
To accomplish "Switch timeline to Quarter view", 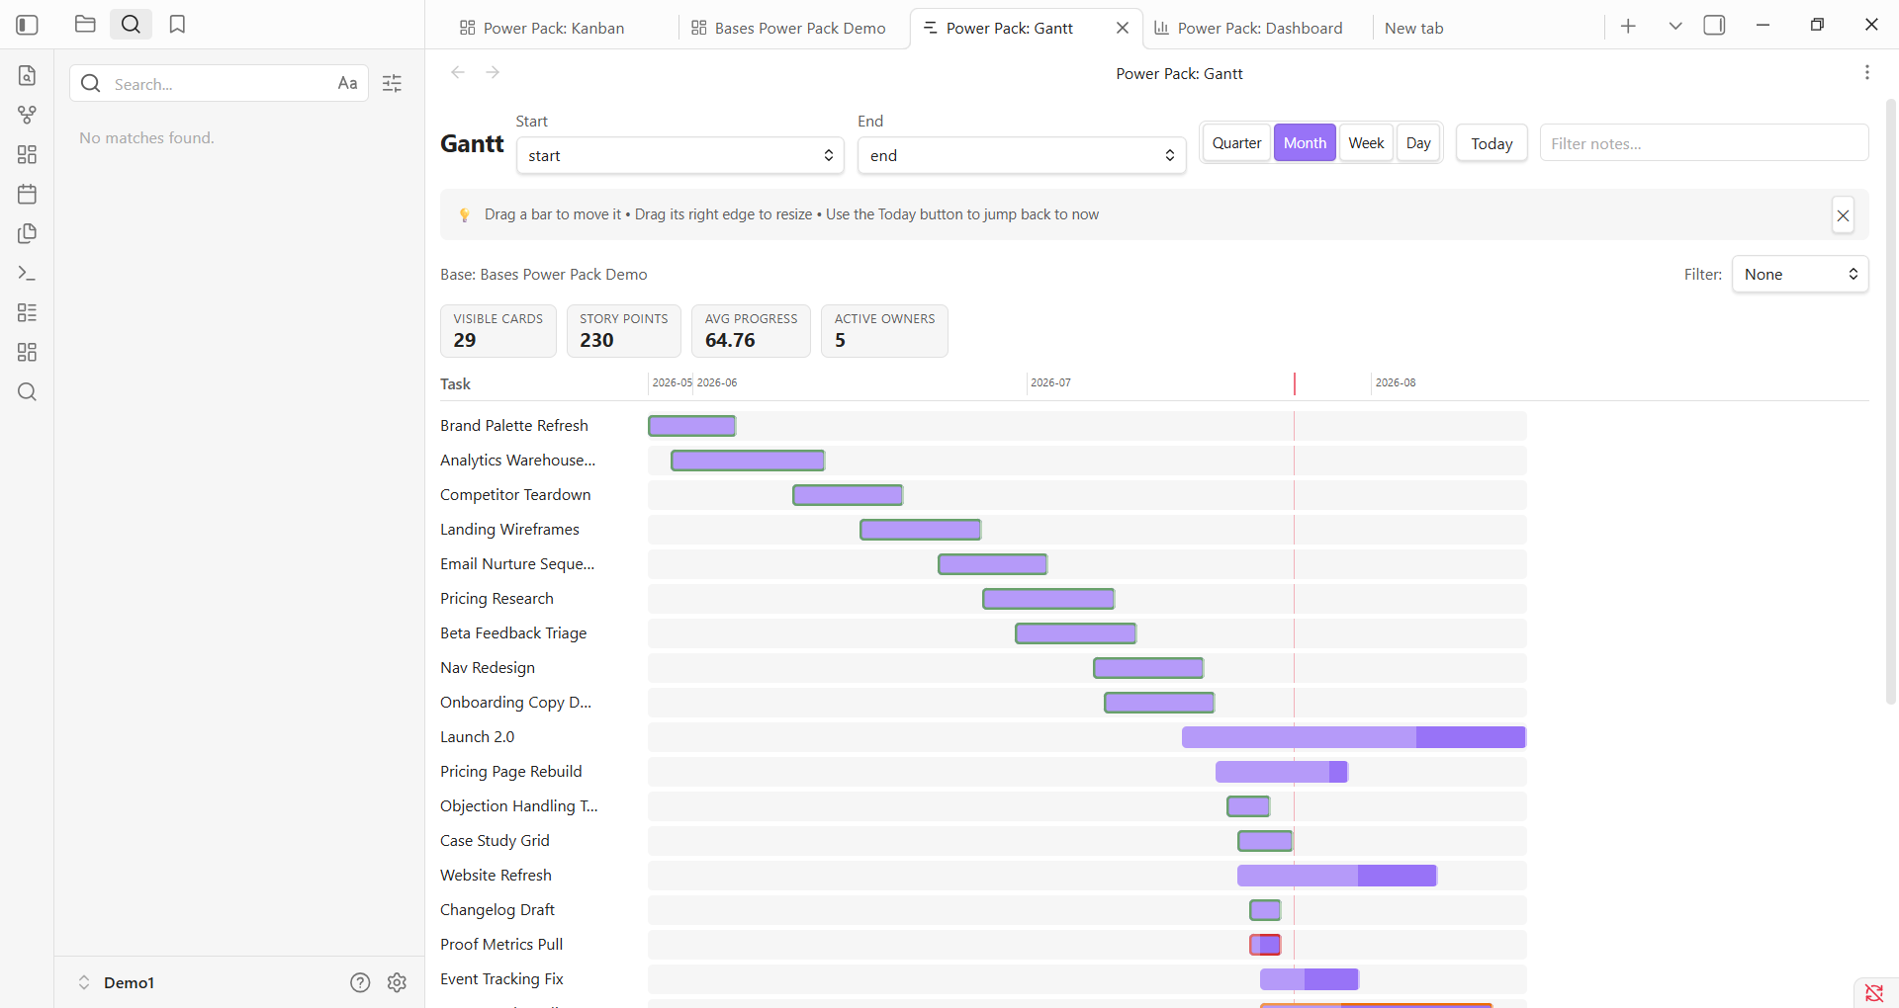I will point(1236,143).
